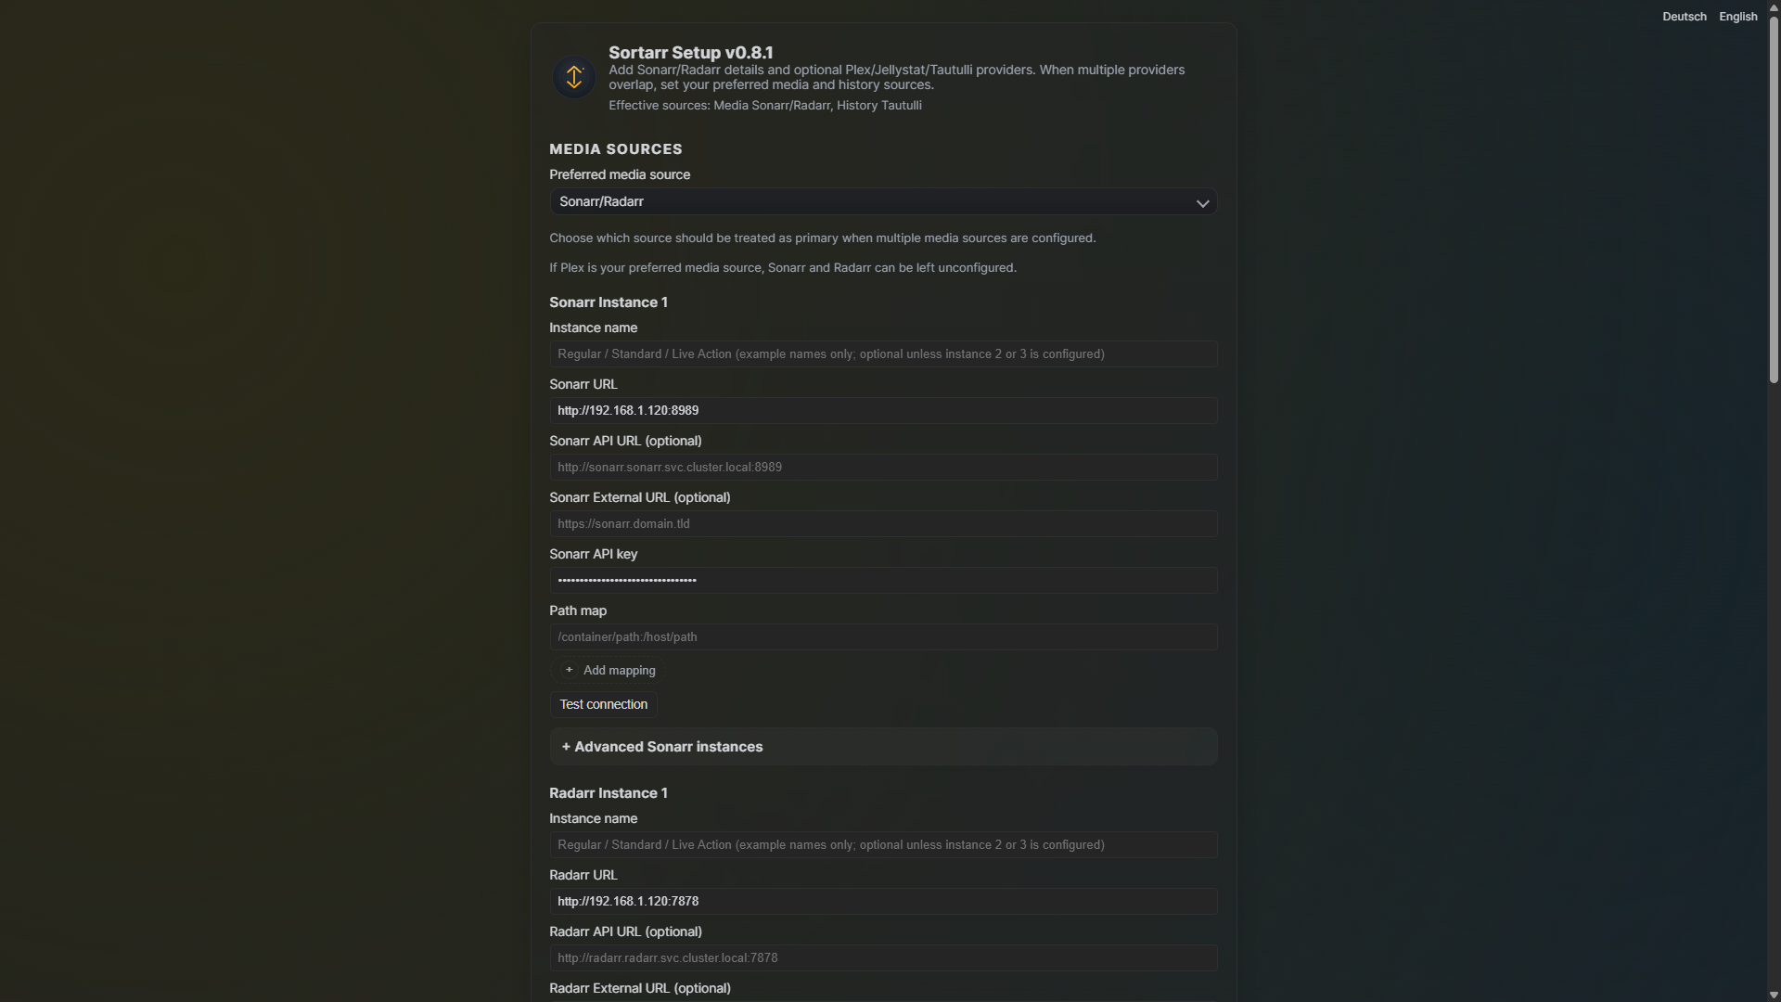Switch the language to Deutsch
1781x1002 pixels.
click(x=1685, y=16)
